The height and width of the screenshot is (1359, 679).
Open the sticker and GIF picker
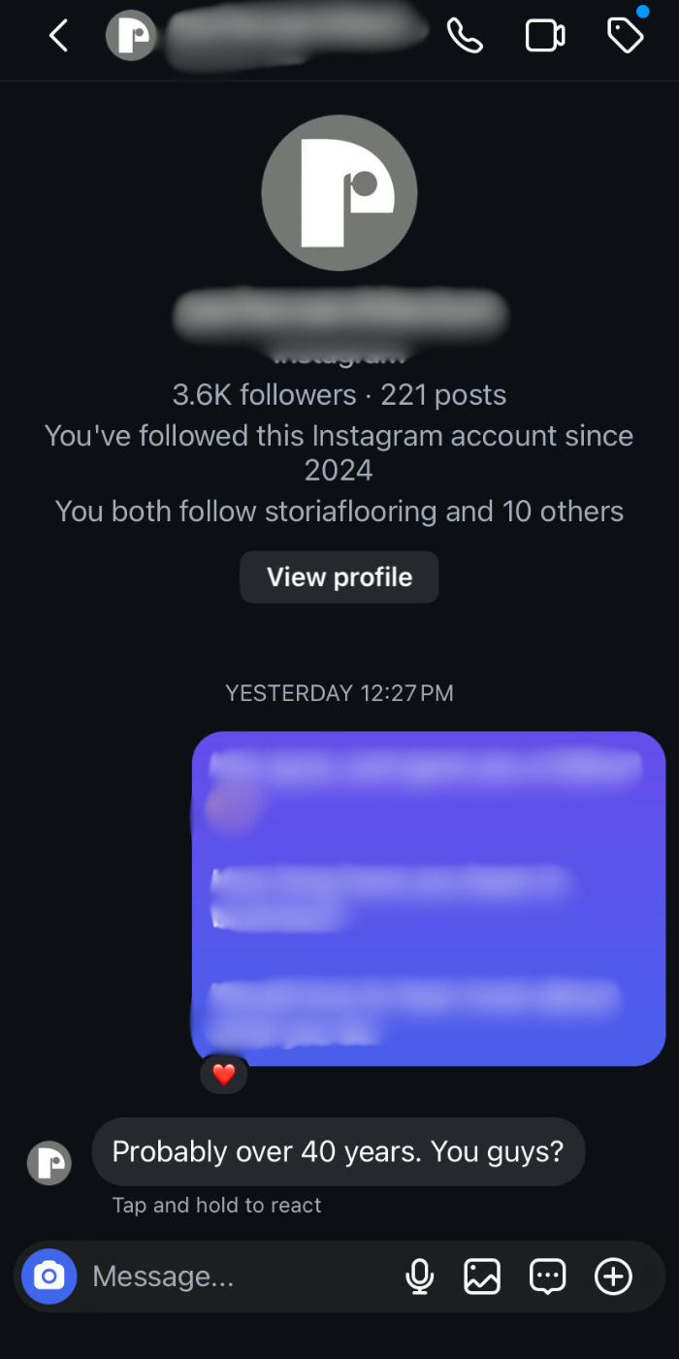547,1276
